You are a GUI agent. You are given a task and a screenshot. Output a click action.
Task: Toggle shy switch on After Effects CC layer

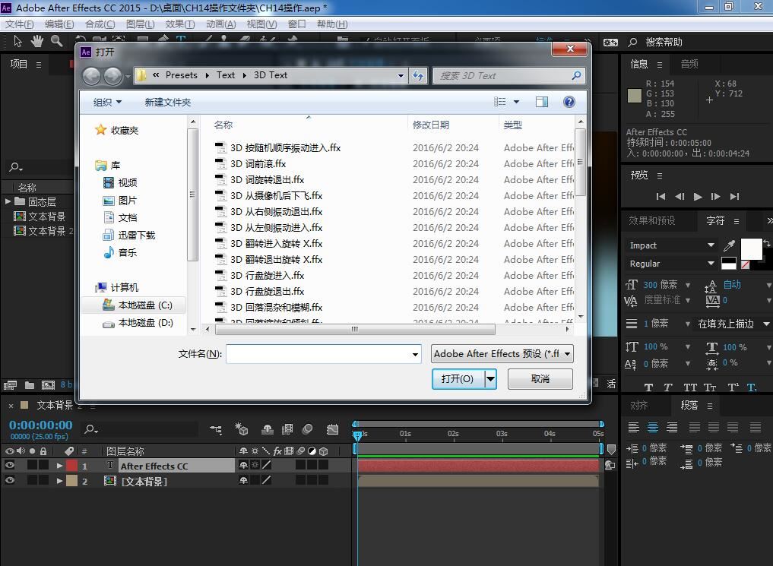(243, 465)
